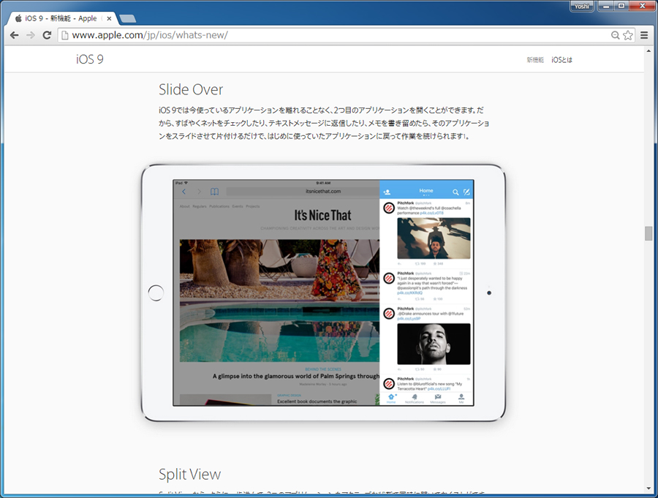Click the Twitter Home header title
This screenshot has height=498, width=658.
pyautogui.click(x=426, y=191)
